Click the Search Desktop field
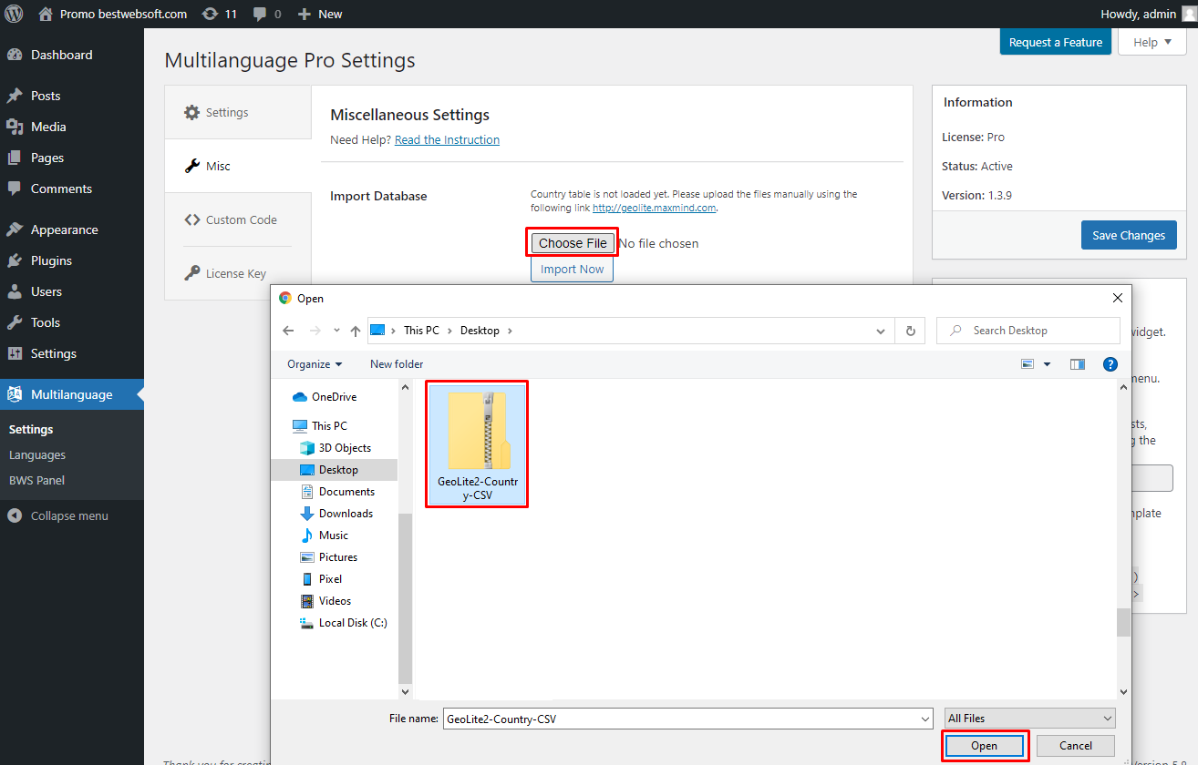1198x765 pixels. coord(1028,331)
